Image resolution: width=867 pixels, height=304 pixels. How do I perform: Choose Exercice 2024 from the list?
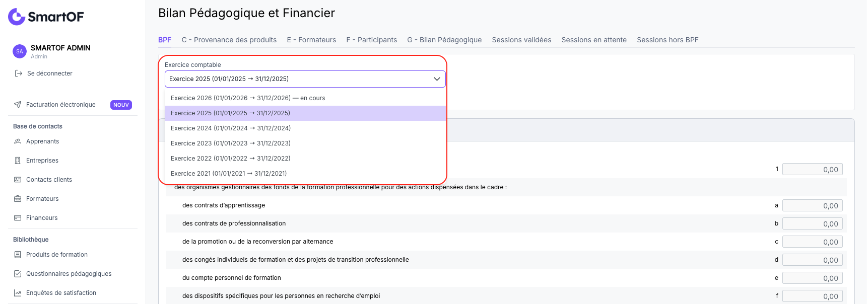coord(305,128)
